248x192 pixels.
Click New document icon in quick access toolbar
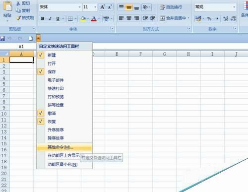(30, 39)
